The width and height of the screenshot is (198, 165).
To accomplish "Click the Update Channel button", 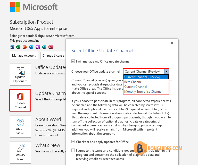I will (x=20, y=100).
